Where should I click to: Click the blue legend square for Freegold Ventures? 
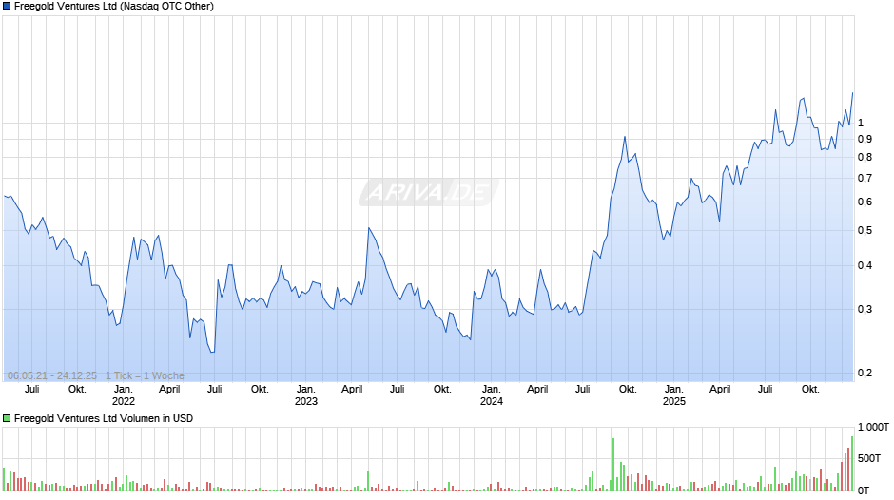[7, 7]
